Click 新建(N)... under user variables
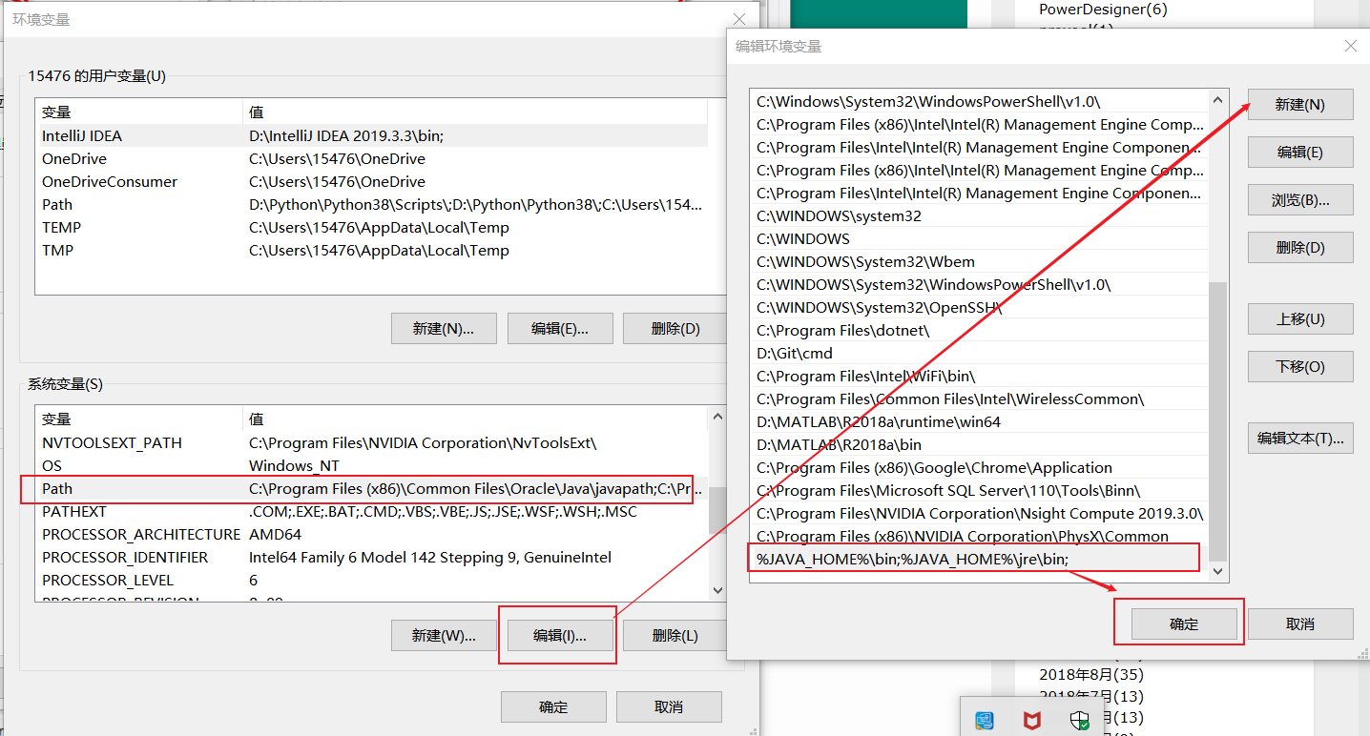 coord(442,329)
